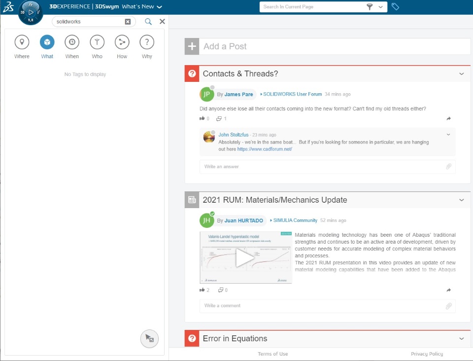Select the Where tag filter icon

click(22, 42)
